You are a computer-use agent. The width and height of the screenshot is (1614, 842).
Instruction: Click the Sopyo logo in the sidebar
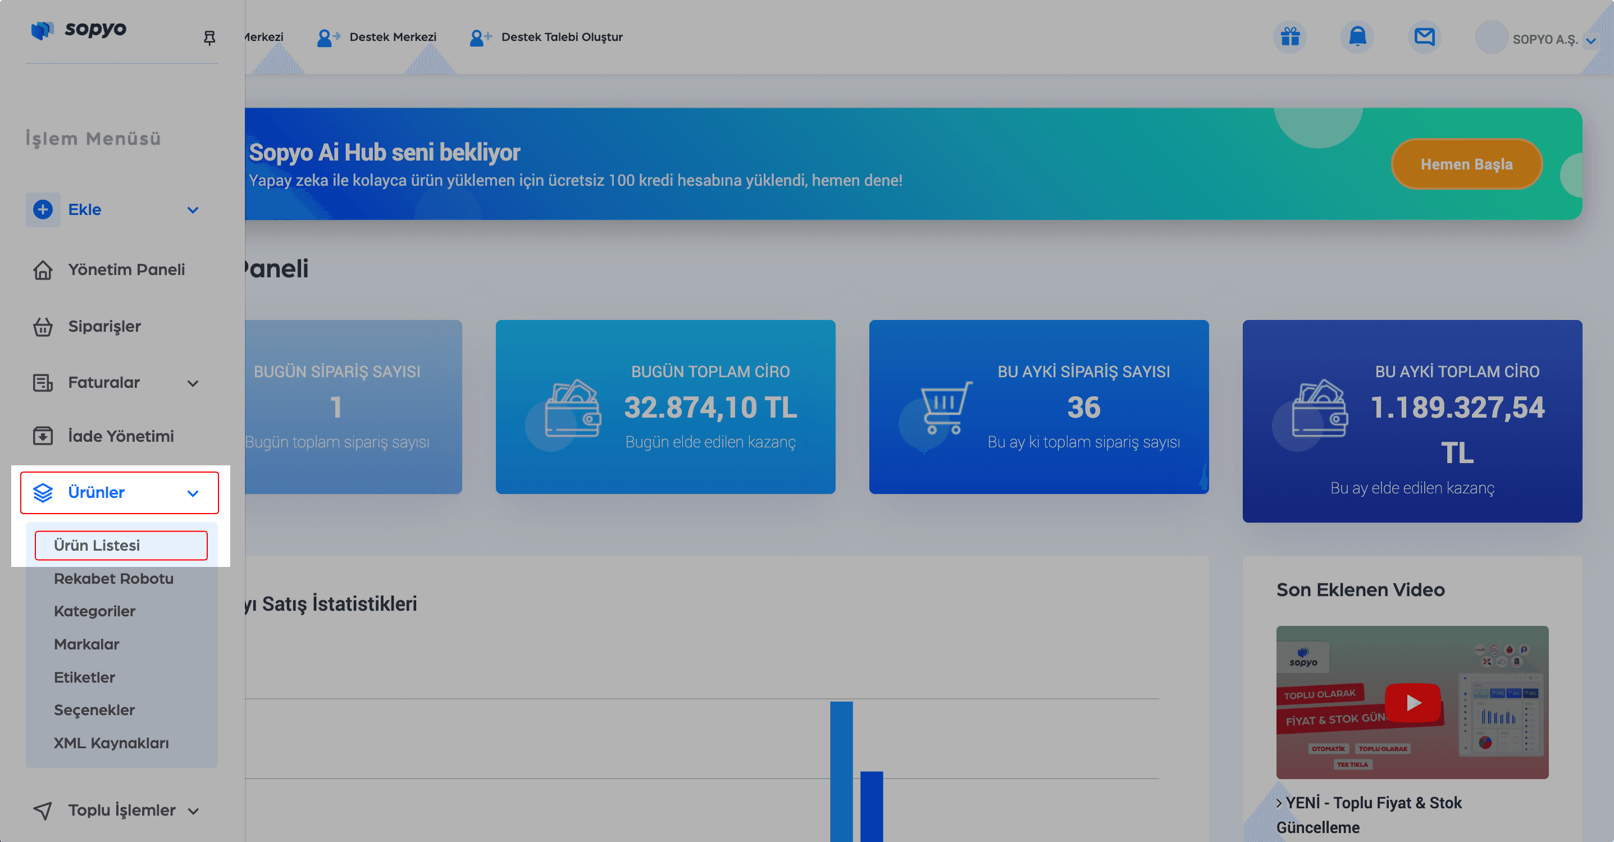pyautogui.click(x=79, y=29)
